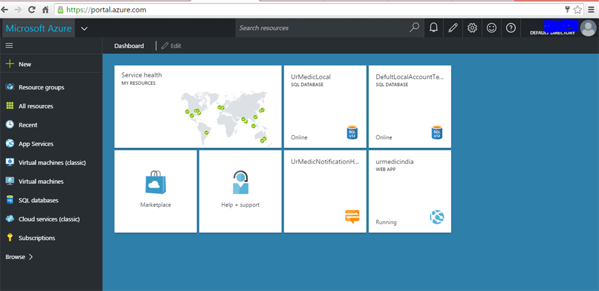Image resolution: width=599 pixels, height=291 pixels.
Task: Click the Help + support person icon
Action: [x=240, y=182]
